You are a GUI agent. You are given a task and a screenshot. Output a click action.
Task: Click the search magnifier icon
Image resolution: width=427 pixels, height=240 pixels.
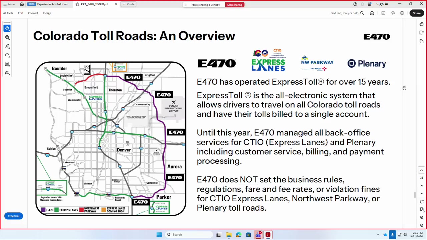click(x=362, y=13)
